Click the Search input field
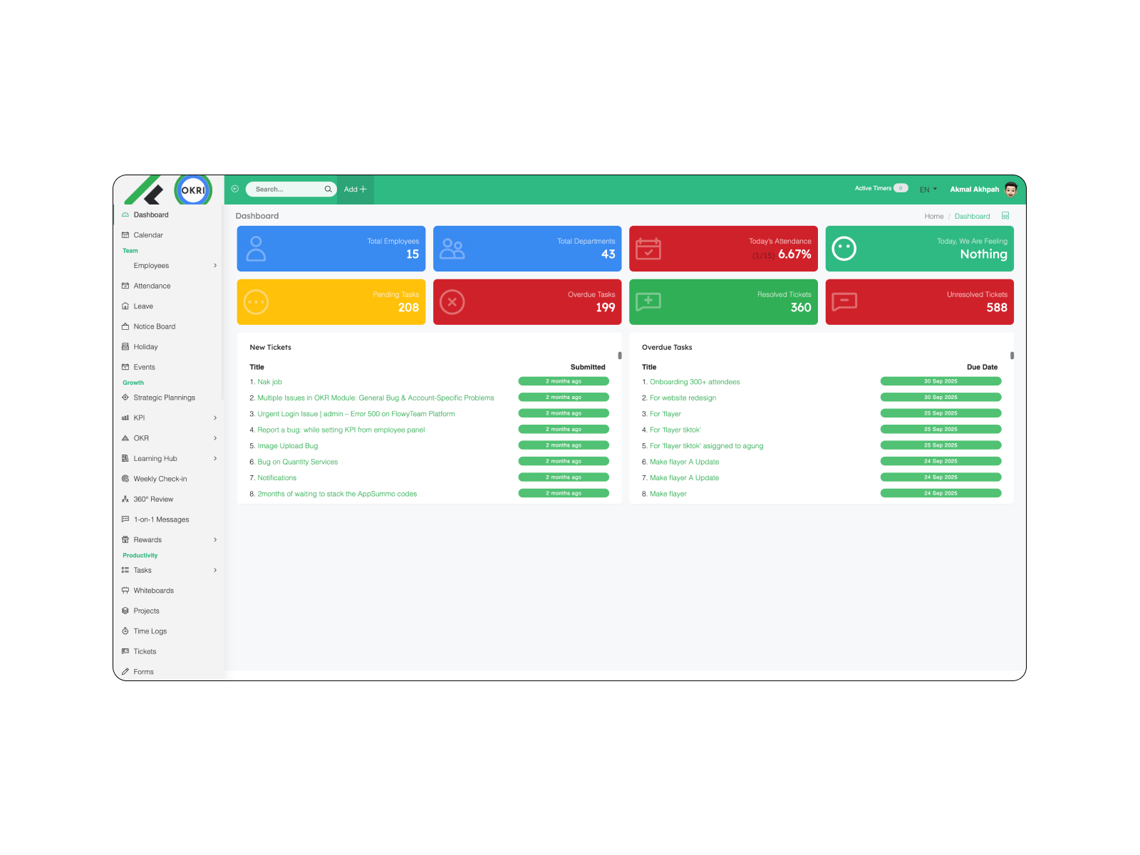This screenshot has width=1140, height=855. tap(285, 190)
